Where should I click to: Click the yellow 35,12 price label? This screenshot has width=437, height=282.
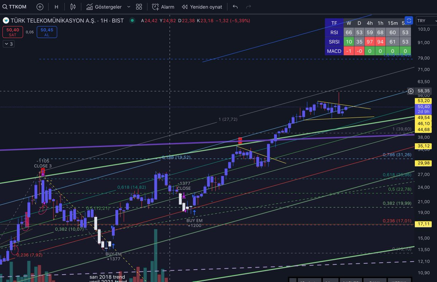[424, 146]
